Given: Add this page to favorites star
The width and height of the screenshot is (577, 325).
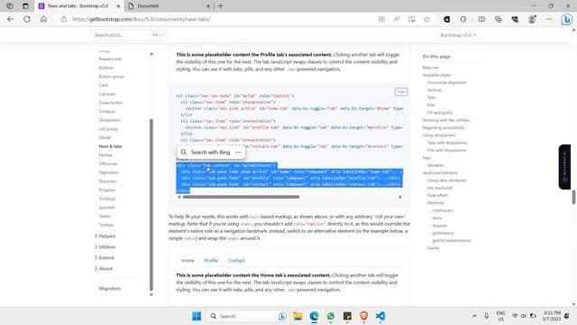Looking at the screenshot, I should 426,19.
